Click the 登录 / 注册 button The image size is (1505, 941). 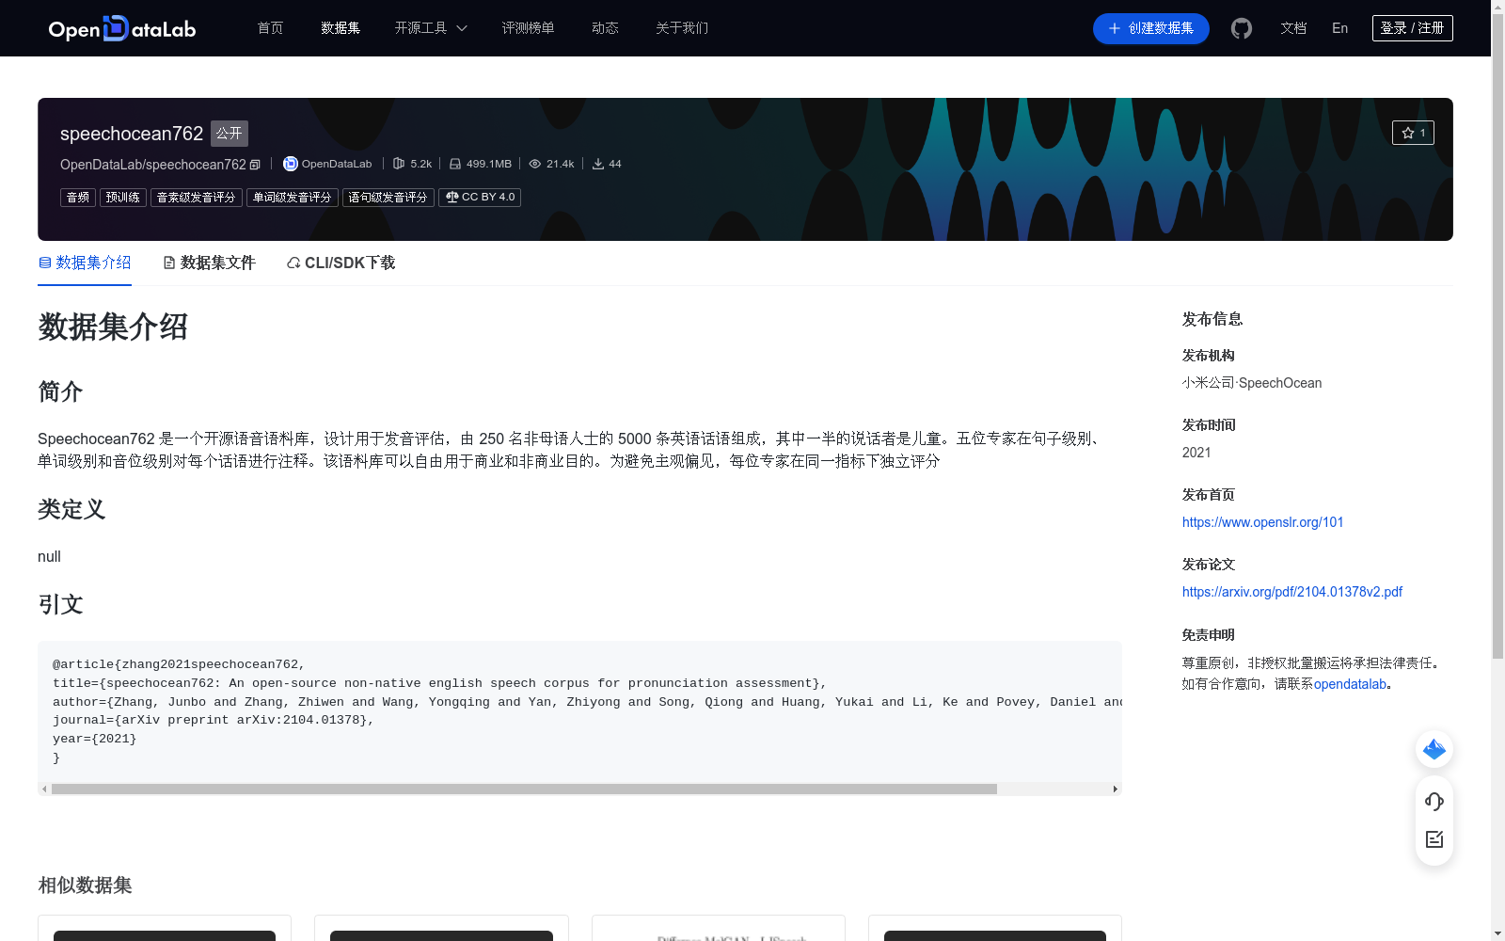tap(1413, 28)
